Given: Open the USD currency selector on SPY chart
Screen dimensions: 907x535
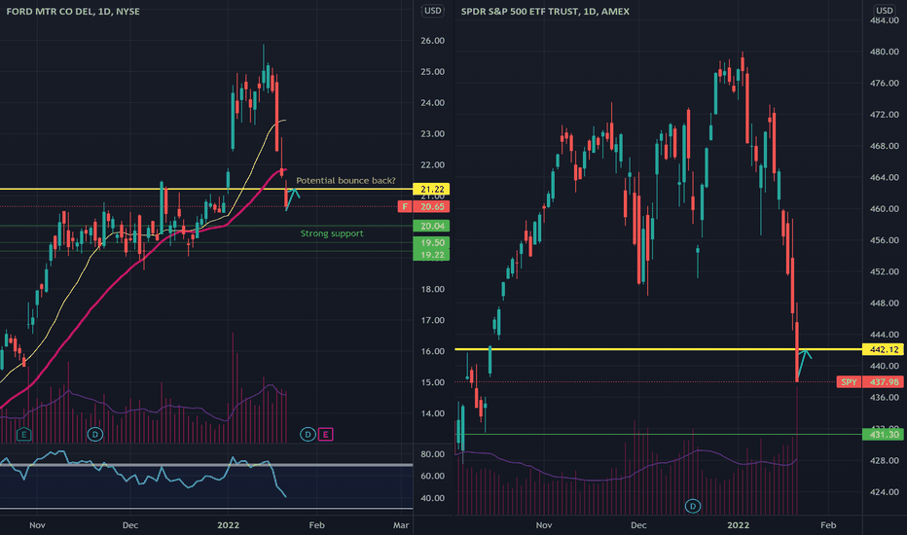Looking at the screenshot, I should click(x=885, y=11).
